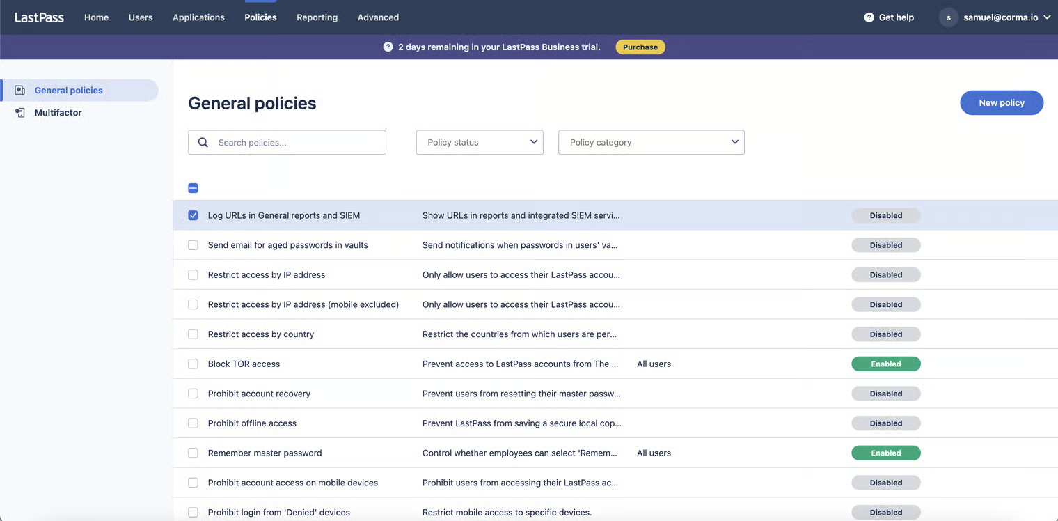Click the General policies sidebar icon
Screen dimensions: 1058x521
(x=20, y=91)
